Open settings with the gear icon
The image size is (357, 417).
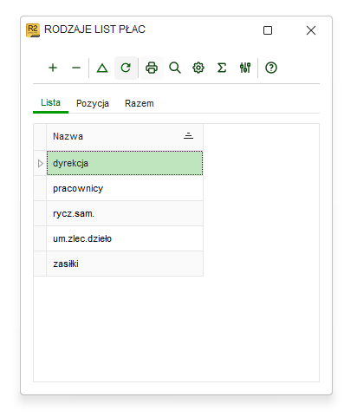pyautogui.click(x=198, y=68)
